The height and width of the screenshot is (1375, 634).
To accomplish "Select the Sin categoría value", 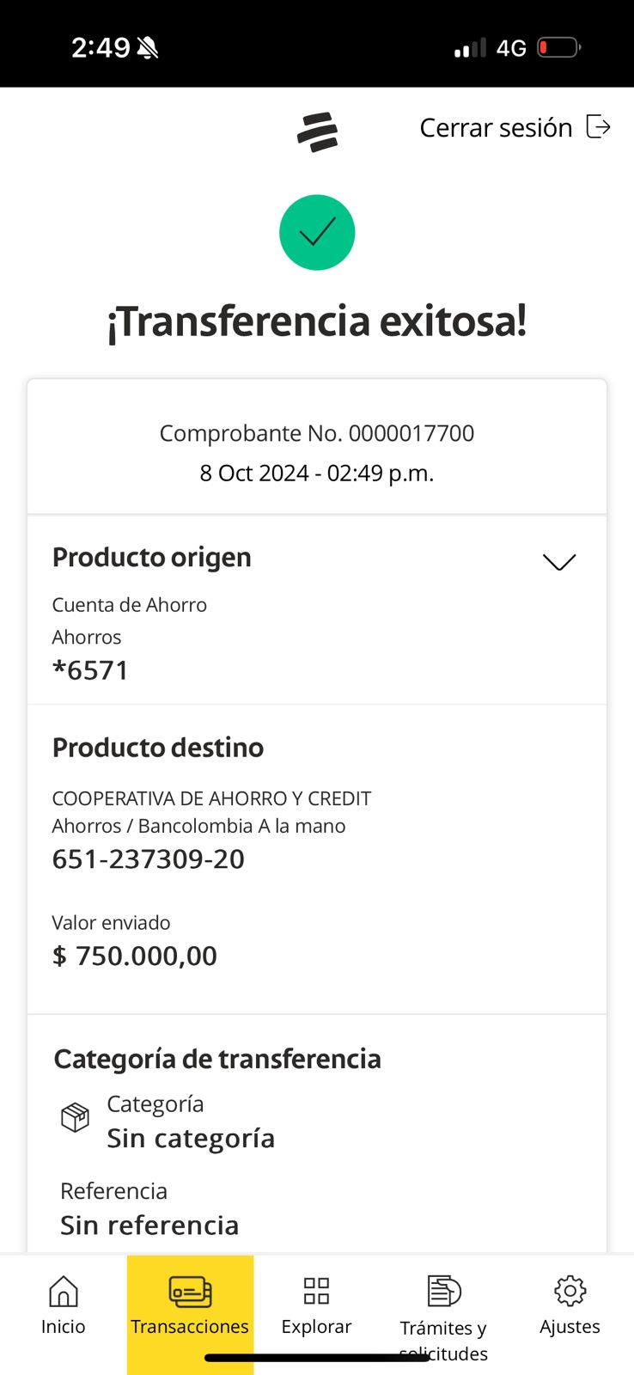I will (x=191, y=1139).
